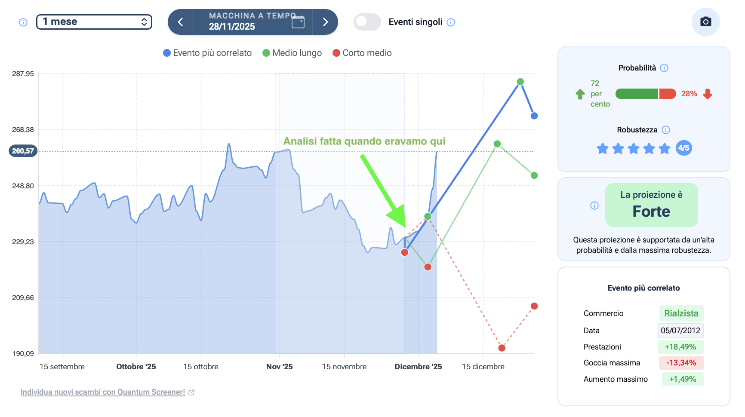Advance date with right chevron
Screen dimensions: 745x417
coord(325,22)
